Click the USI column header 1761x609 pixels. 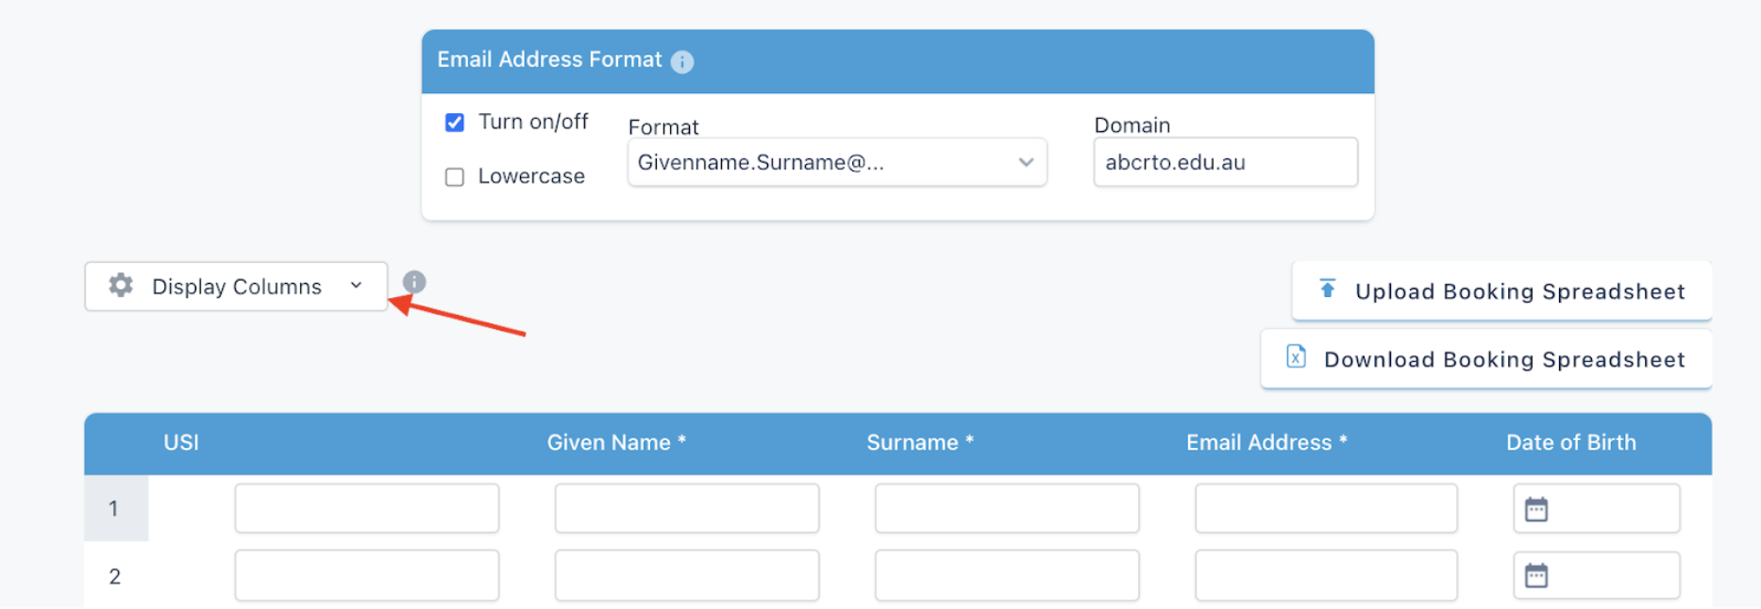(181, 442)
